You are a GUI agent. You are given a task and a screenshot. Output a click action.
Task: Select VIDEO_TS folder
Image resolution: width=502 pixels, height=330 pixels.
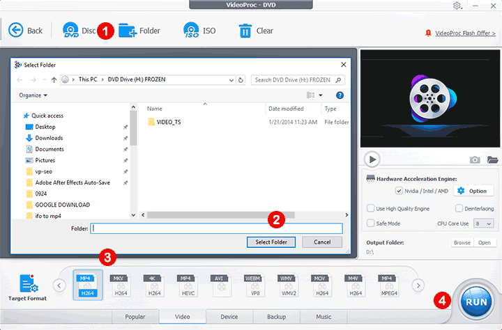tap(169, 122)
